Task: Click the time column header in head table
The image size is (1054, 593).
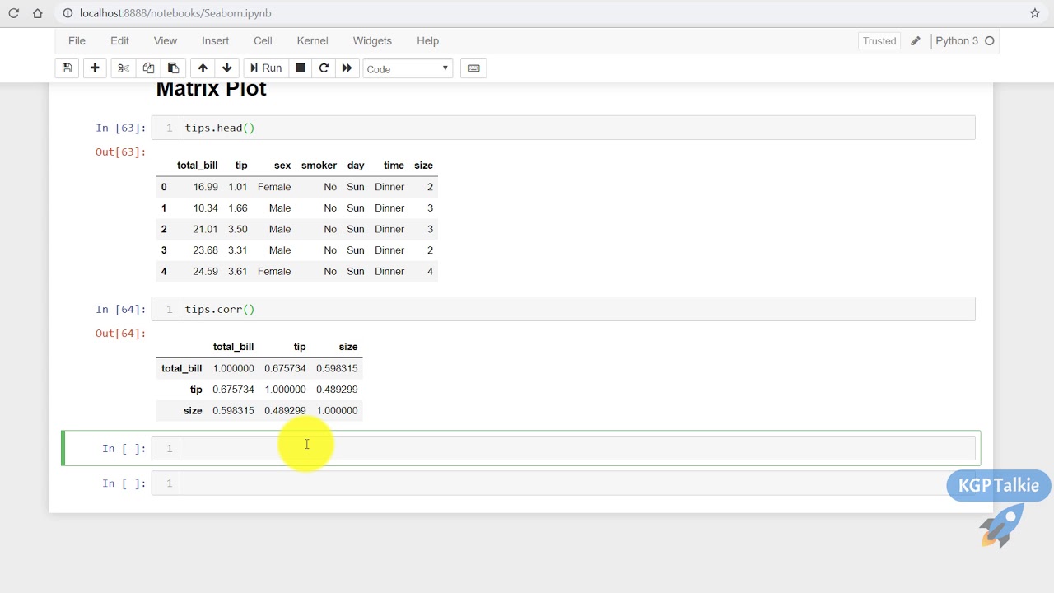Action: coord(394,166)
